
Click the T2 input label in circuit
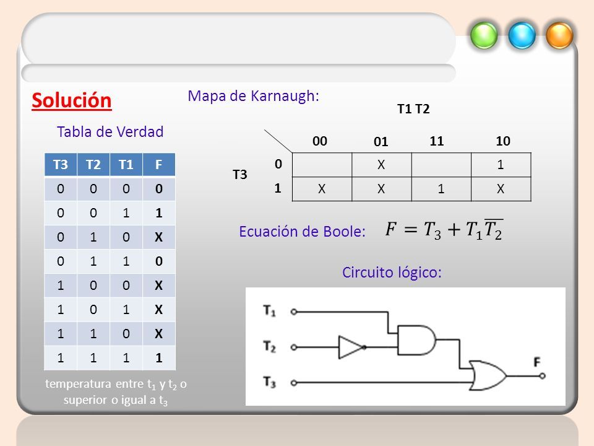tap(269, 346)
